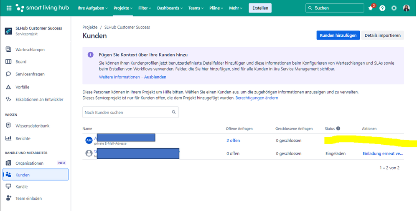Click the Aktionen column header
417x211 pixels.
click(369, 128)
